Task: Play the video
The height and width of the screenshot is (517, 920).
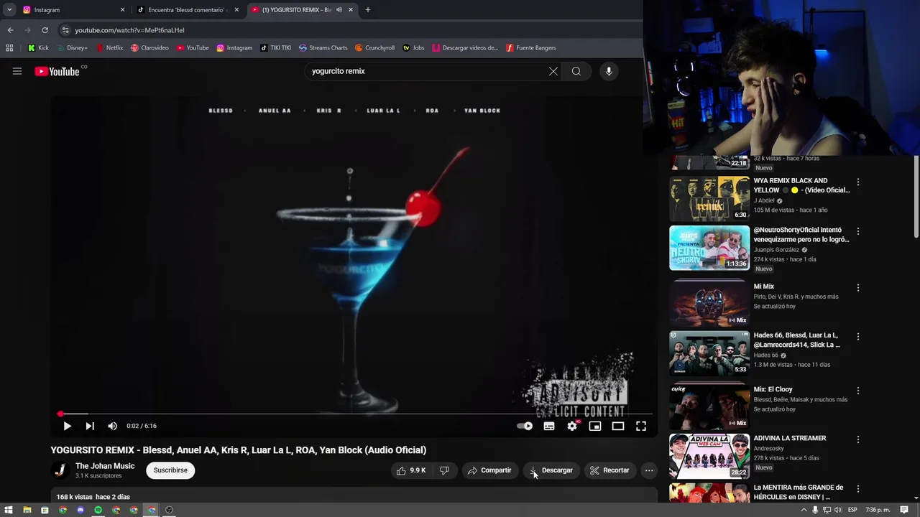Action: click(x=67, y=426)
